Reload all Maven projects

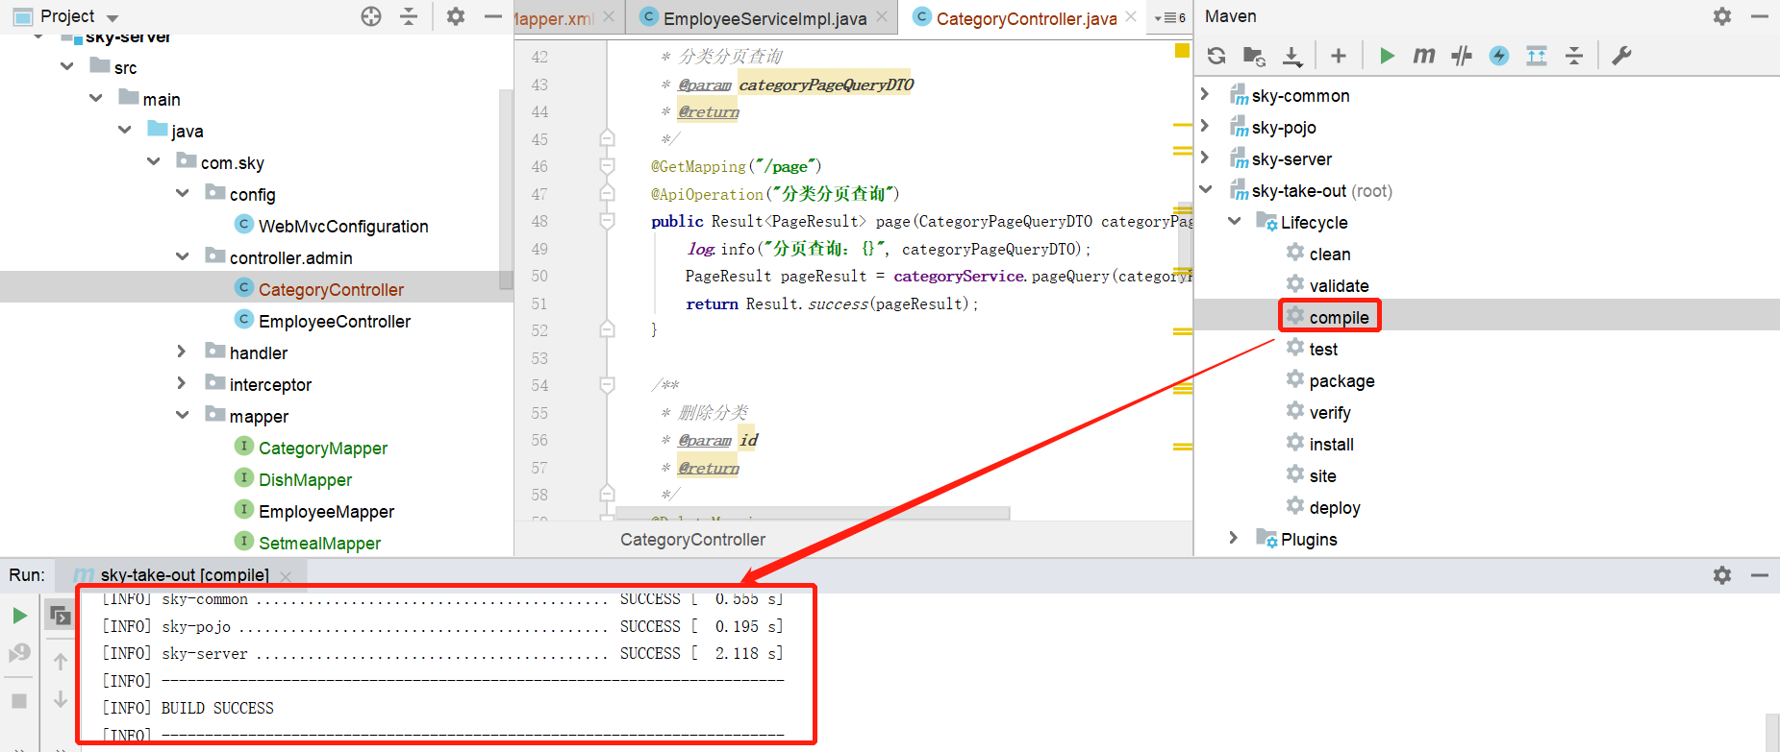[1216, 56]
